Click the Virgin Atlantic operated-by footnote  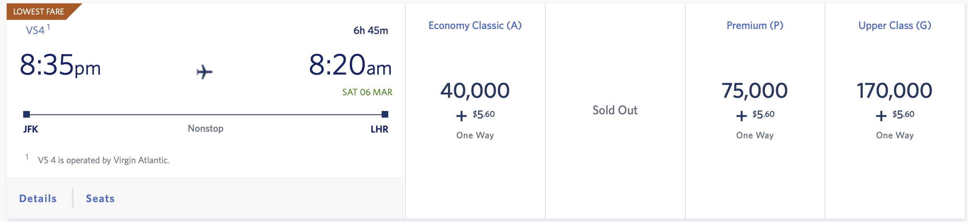tap(104, 160)
